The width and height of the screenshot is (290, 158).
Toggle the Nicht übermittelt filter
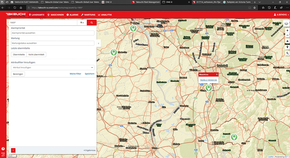coord(36,55)
